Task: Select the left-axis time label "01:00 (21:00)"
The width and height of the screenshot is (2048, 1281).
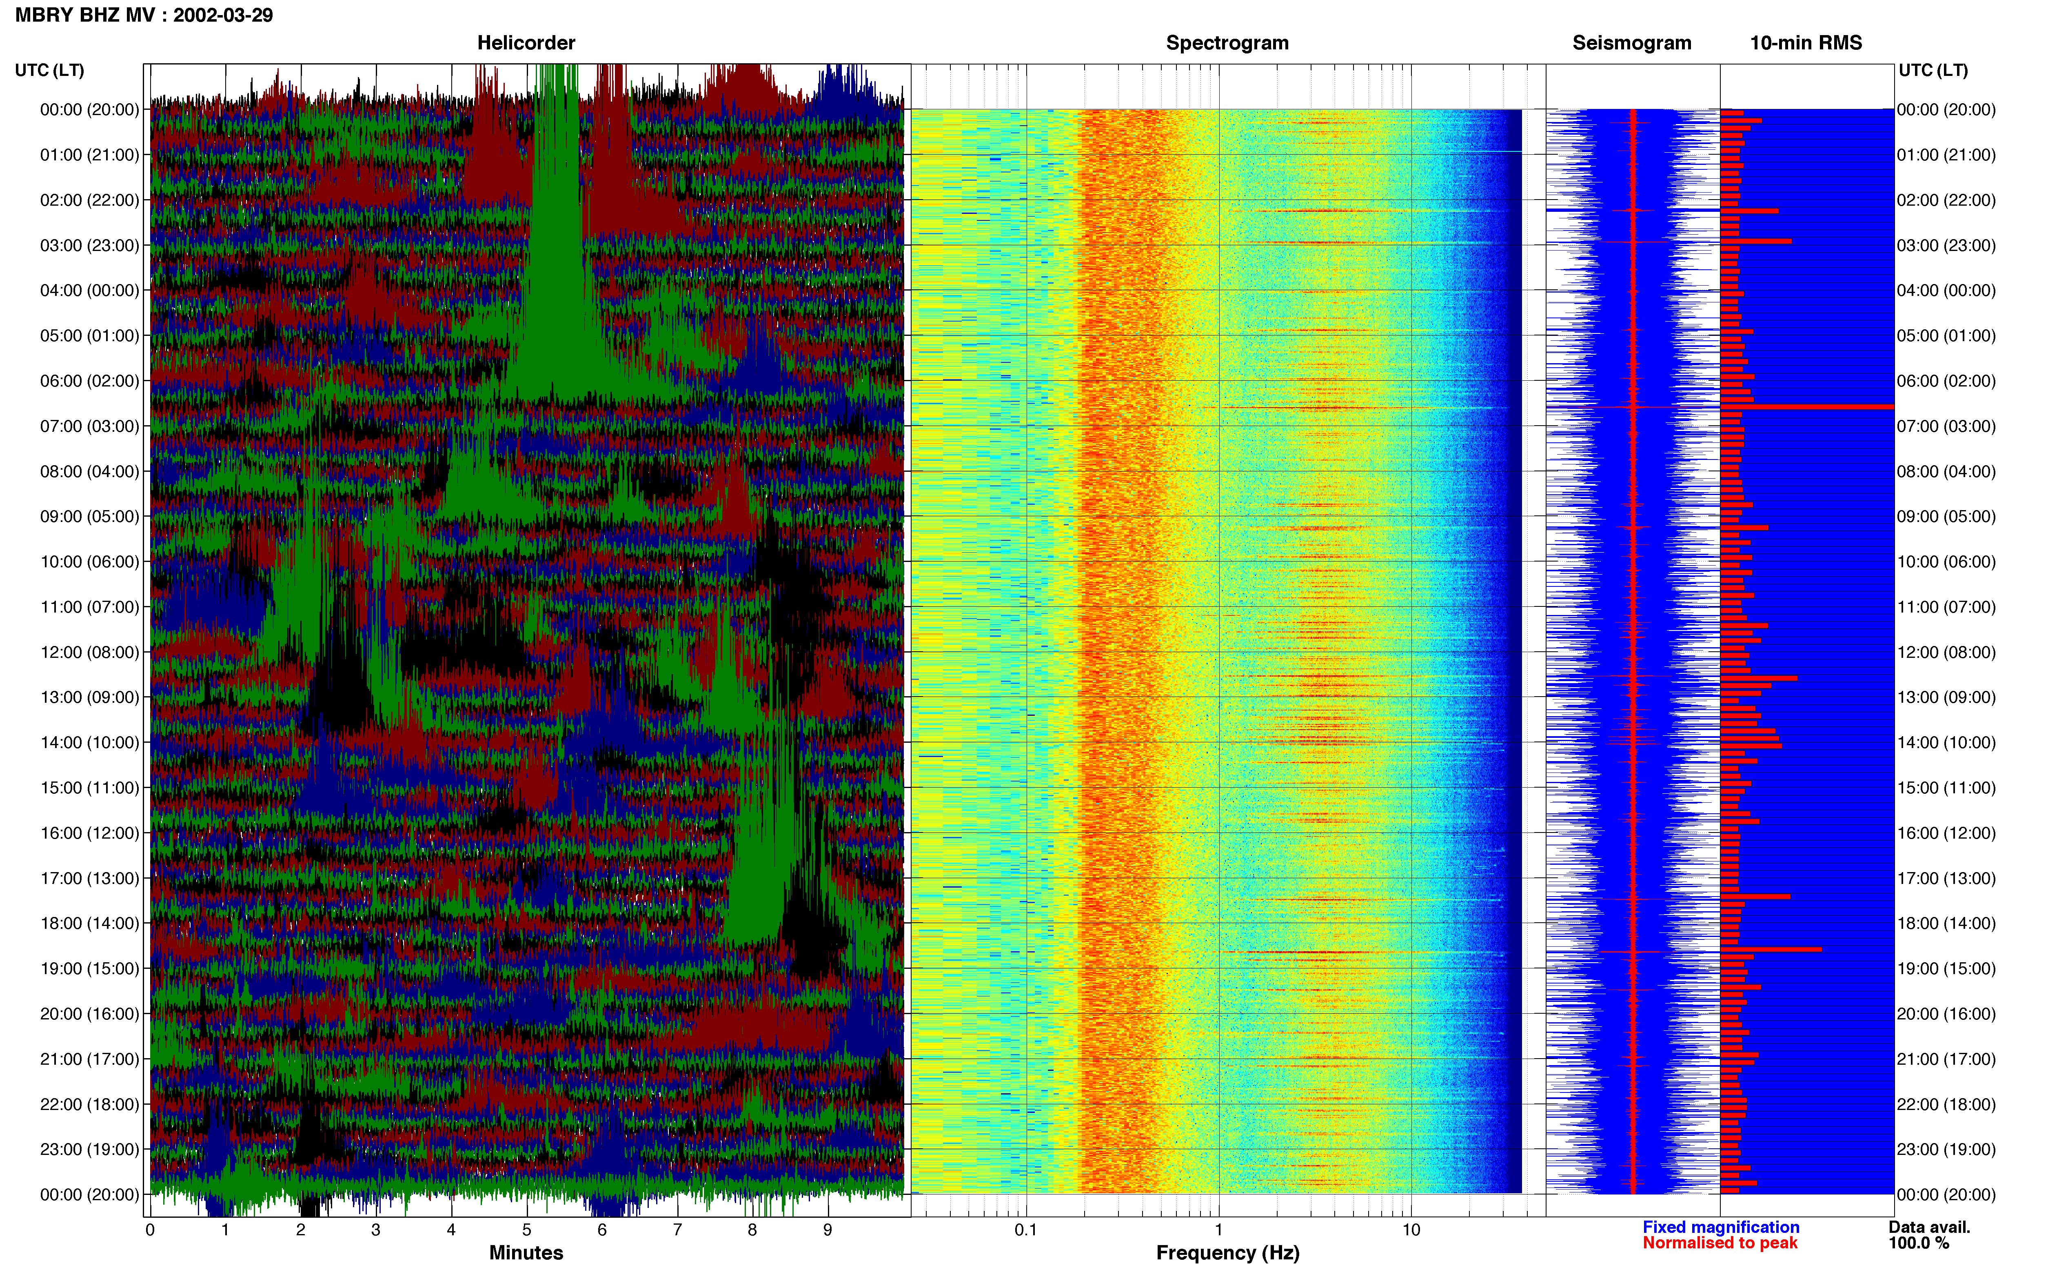Action: [x=90, y=155]
